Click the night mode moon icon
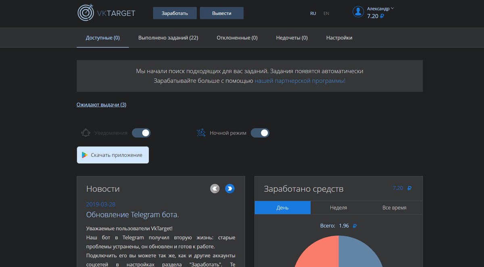Image resolution: width=484 pixels, height=267 pixels. click(x=201, y=132)
